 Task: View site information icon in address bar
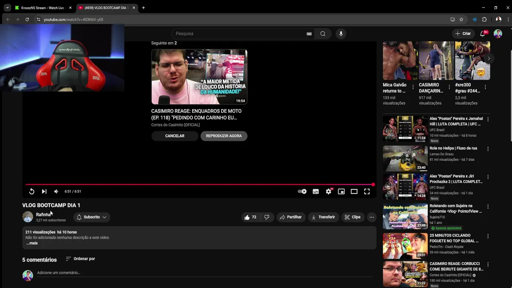39,19
